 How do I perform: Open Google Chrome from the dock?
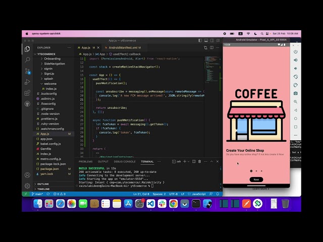174,204
